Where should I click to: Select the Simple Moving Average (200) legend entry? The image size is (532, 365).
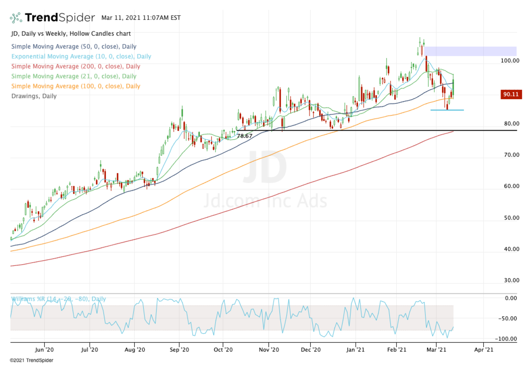tap(75, 66)
